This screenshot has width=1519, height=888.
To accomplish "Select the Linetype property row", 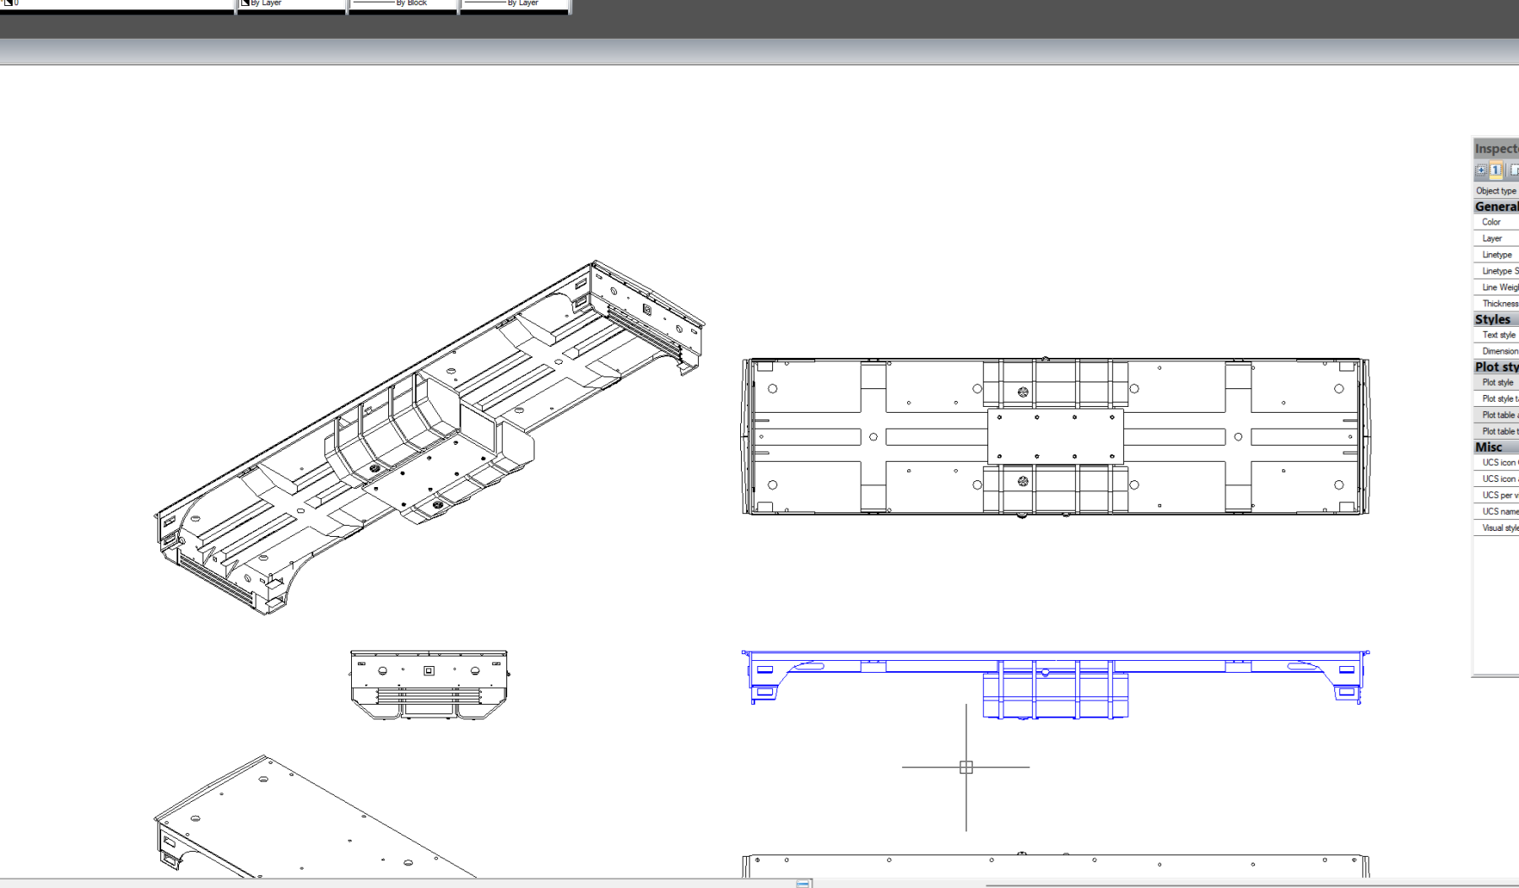I will (1497, 255).
